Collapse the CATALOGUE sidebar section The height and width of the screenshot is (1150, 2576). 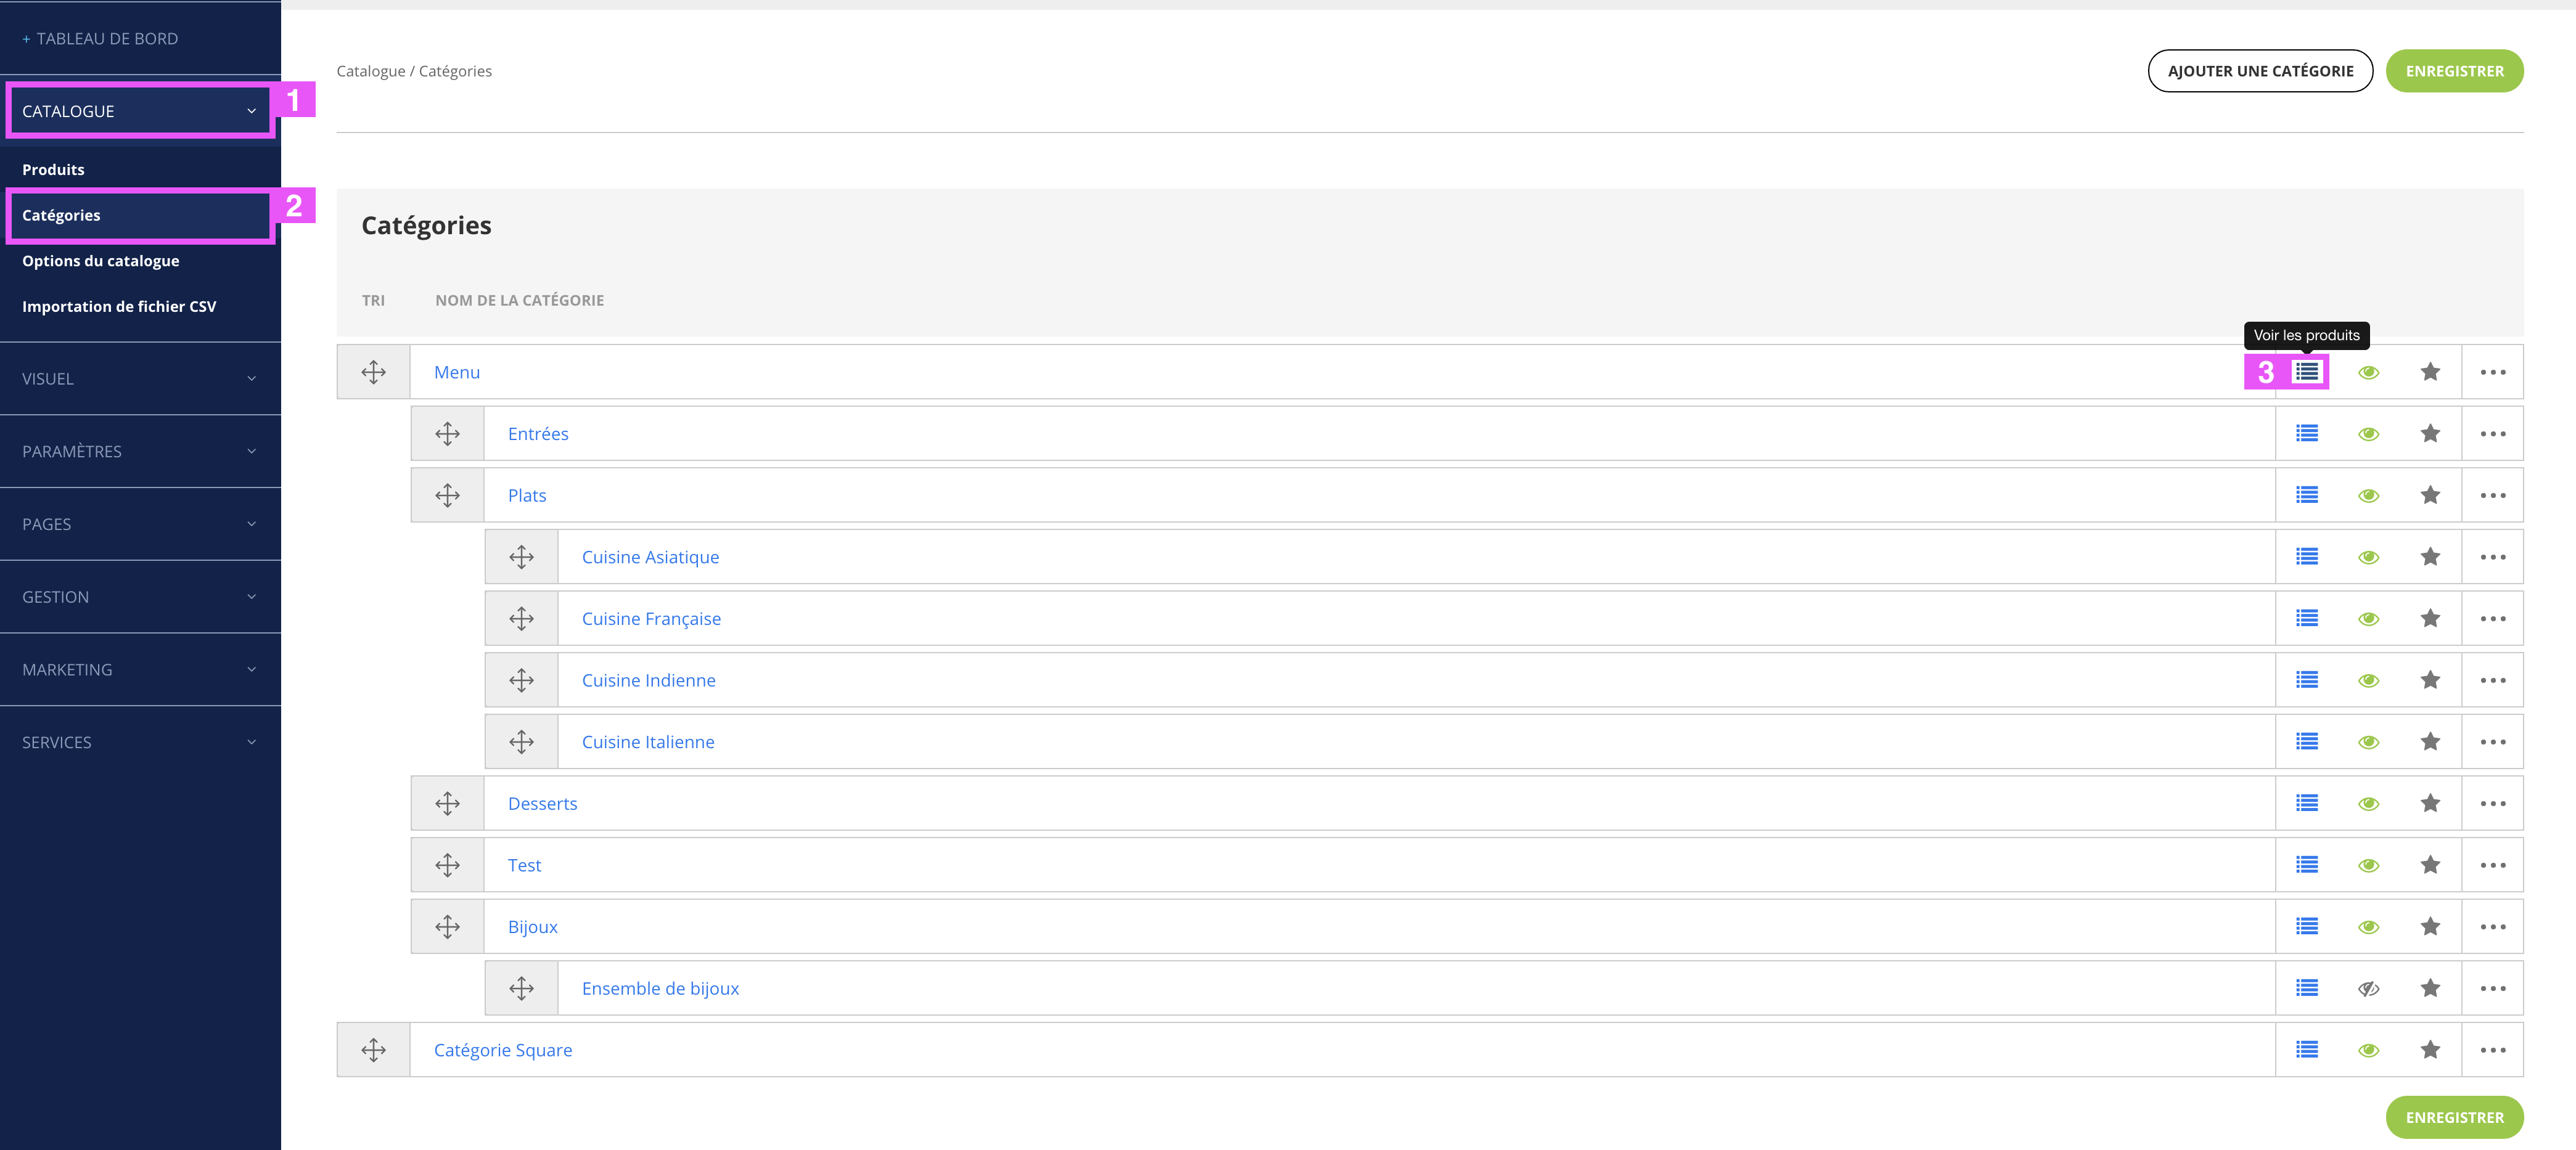pos(139,111)
